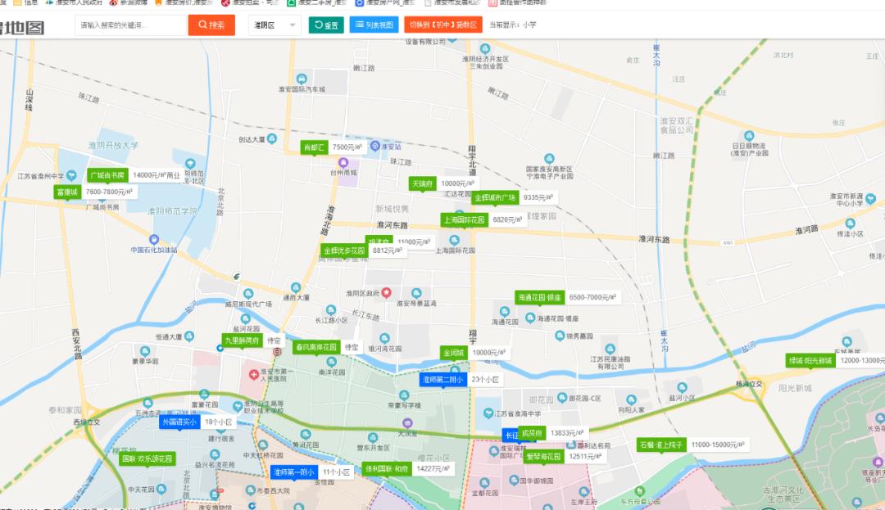The height and width of the screenshot is (510, 885).
Task: Select the 春风南岸花园 property marker
Action: [x=316, y=347]
